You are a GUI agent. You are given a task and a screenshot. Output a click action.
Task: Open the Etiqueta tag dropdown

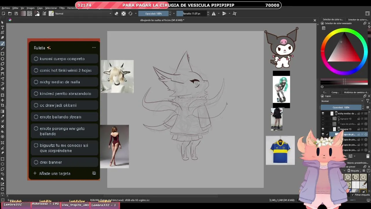tap(355, 171)
